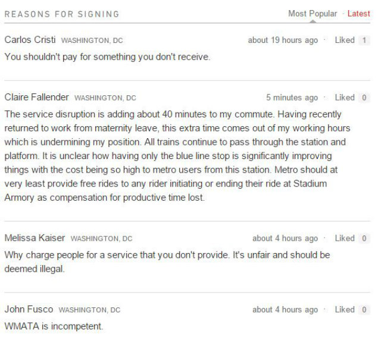Like Carlos Cristi's comment
381x349 pixels.
click(345, 40)
